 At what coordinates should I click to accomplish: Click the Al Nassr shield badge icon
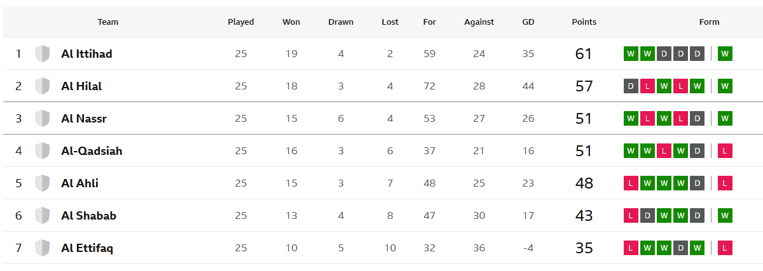pos(43,119)
